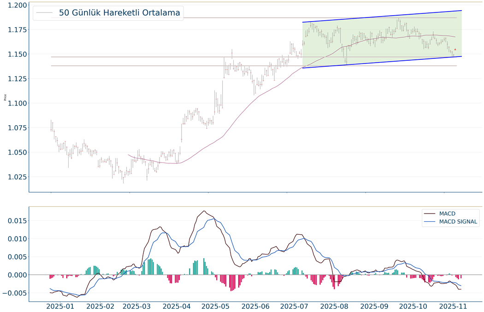This screenshot has height=312, width=484.
Task: Click the blue MACD SIGNAL legend line sample
Action: coord(430,222)
